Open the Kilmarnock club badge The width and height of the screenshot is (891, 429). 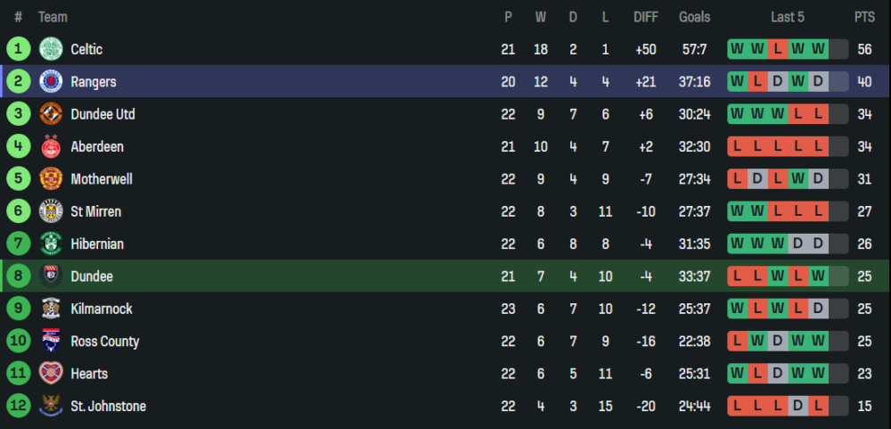click(49, 309)
